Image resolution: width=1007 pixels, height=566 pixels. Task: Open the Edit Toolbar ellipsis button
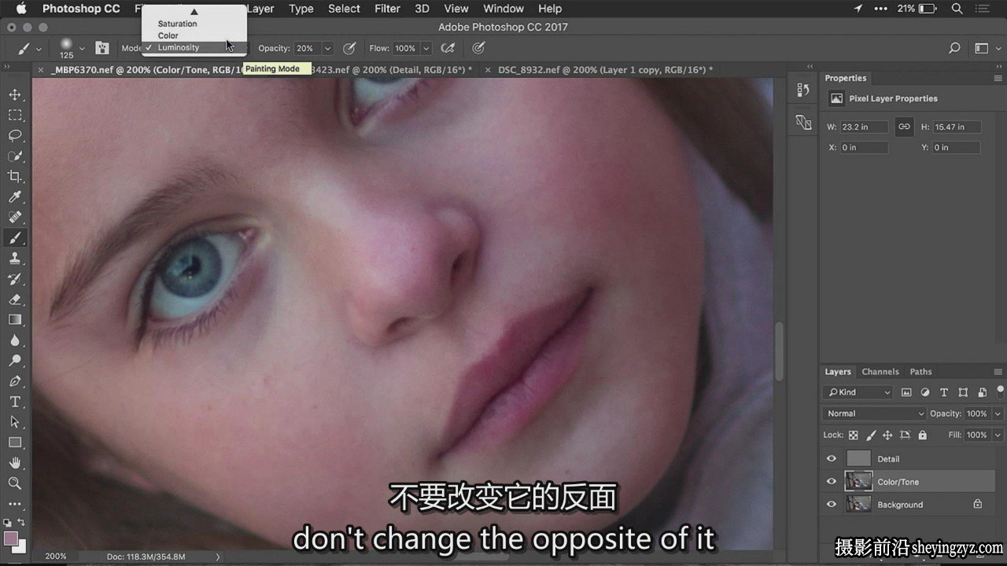tap(15, 504)
